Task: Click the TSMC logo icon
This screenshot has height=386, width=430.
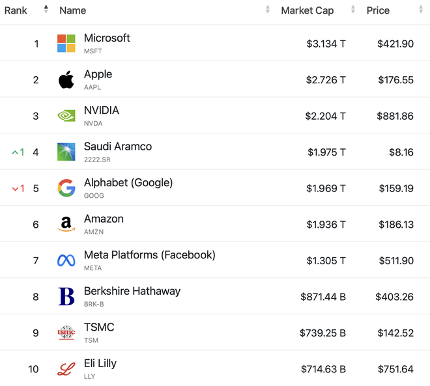Action: pyautogui.click(x=66, y=333)
